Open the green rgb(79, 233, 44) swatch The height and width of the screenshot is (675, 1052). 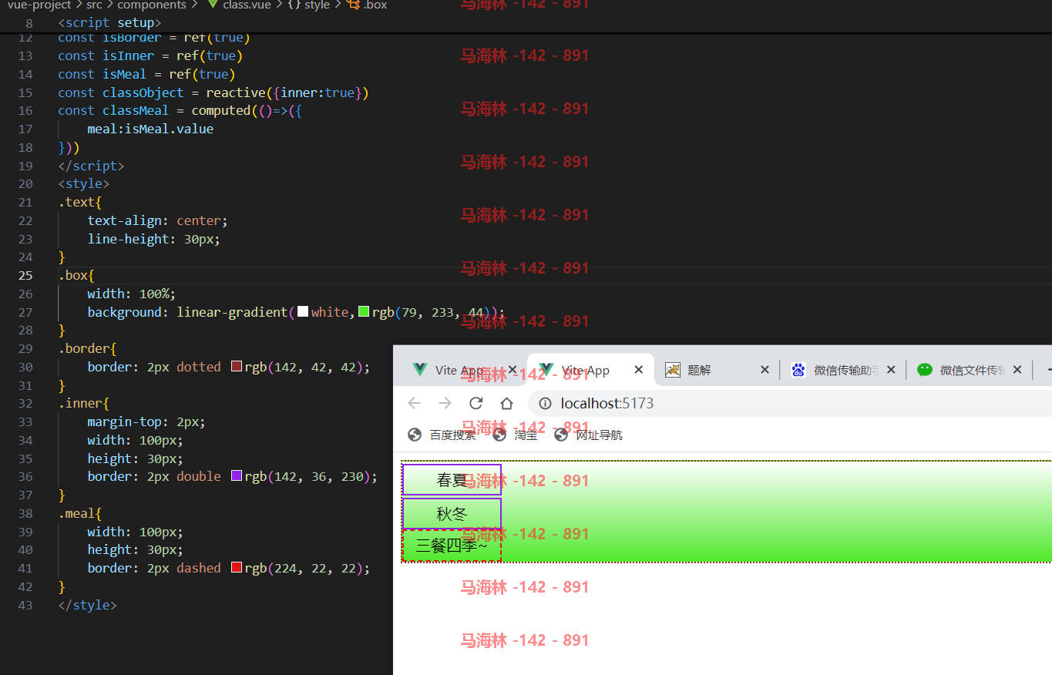coord(364,311)
